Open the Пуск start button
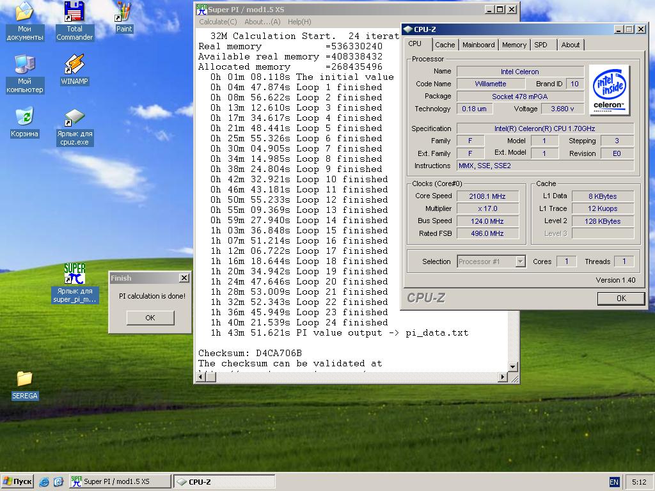The width and height of the screenshot is (655, 491). coord(17,481)
